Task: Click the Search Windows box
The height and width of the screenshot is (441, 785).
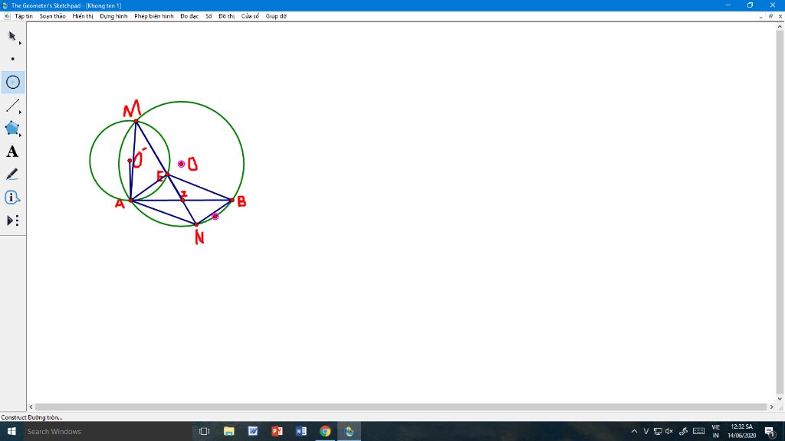Action: pyautogui.click(x=107, y=431)
